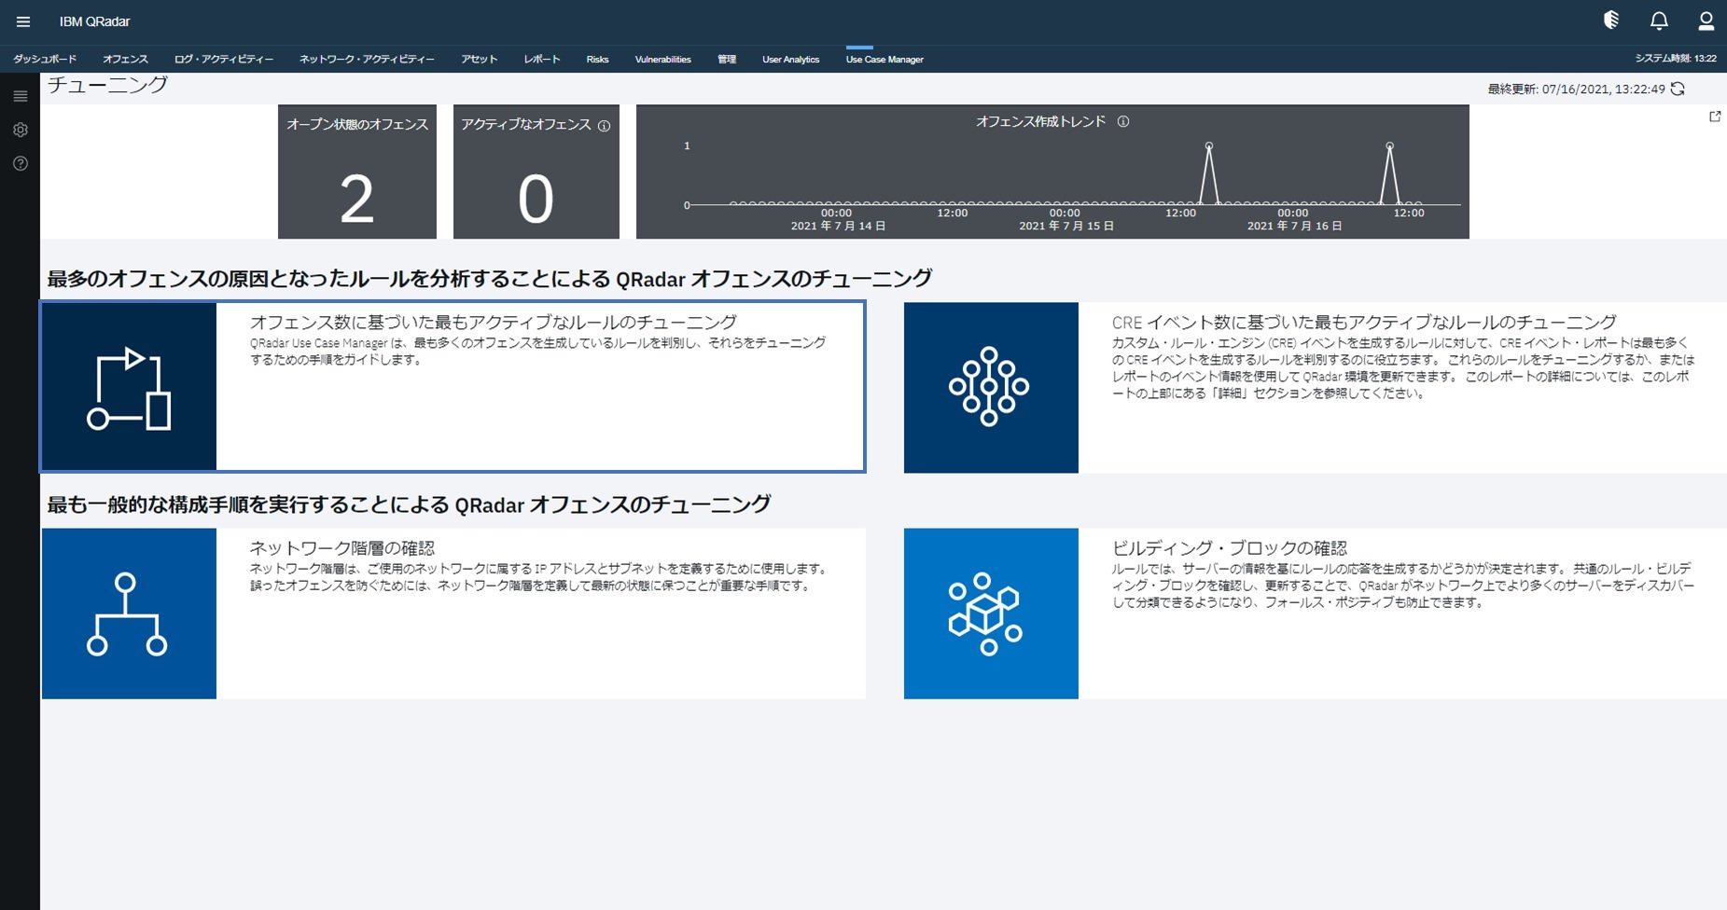Switch to the 管理 tab
The height and width of the screenshot is (910, 1727).
click(727, 59)
